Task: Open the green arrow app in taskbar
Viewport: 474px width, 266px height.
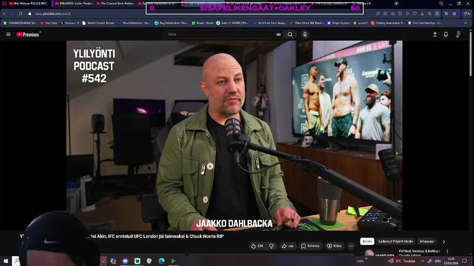Action: click(173, 261)
